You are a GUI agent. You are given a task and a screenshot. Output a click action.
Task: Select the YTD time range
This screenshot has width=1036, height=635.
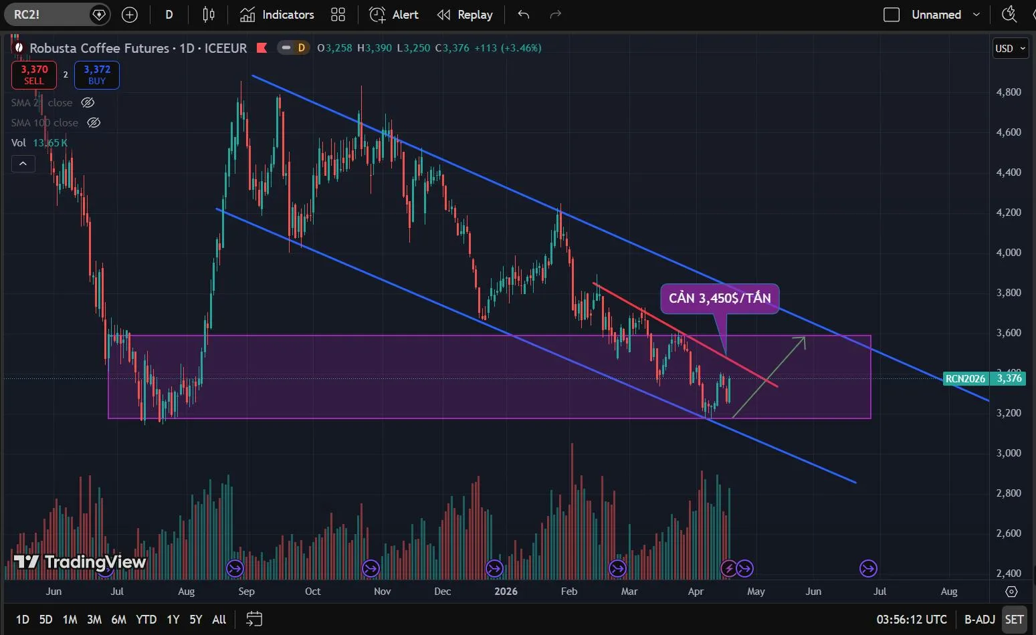click(146, 619)
